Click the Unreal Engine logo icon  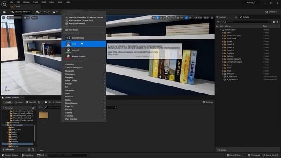point(4,4)
